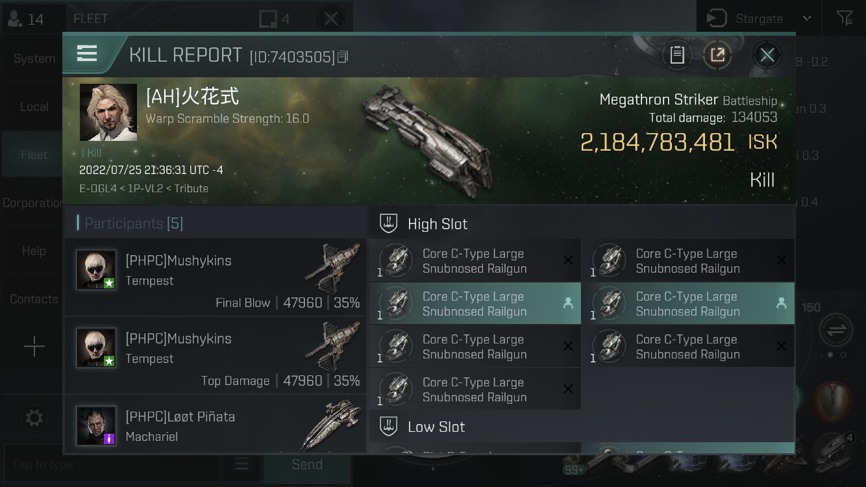866x487 pixels.
Task: Click the Send message button
Action: [307, 464]
